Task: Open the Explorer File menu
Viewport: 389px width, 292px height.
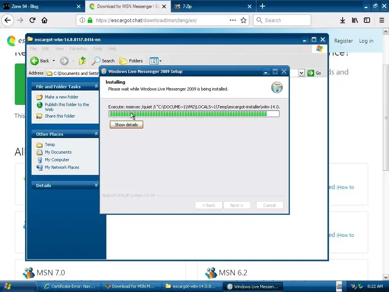Action: (x=33, y=49)
